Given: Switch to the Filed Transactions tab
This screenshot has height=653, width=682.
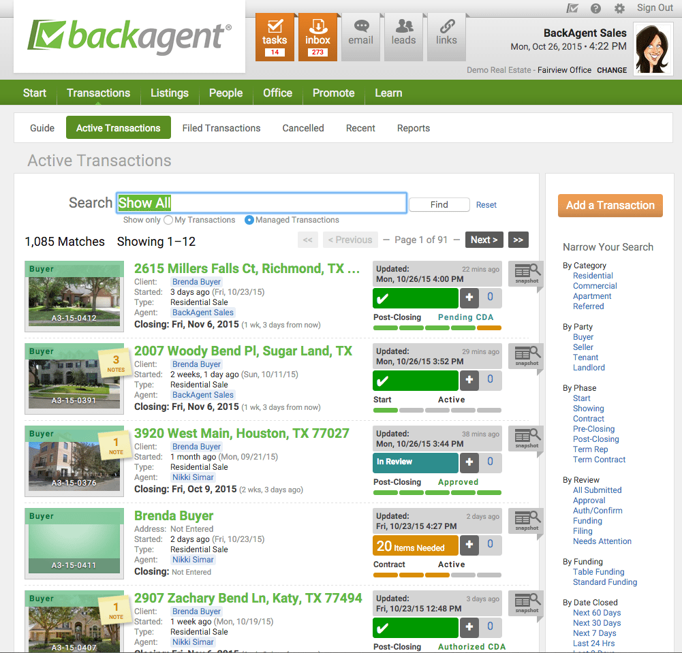Looking at the screenshot, I should [x=221, y=128].
